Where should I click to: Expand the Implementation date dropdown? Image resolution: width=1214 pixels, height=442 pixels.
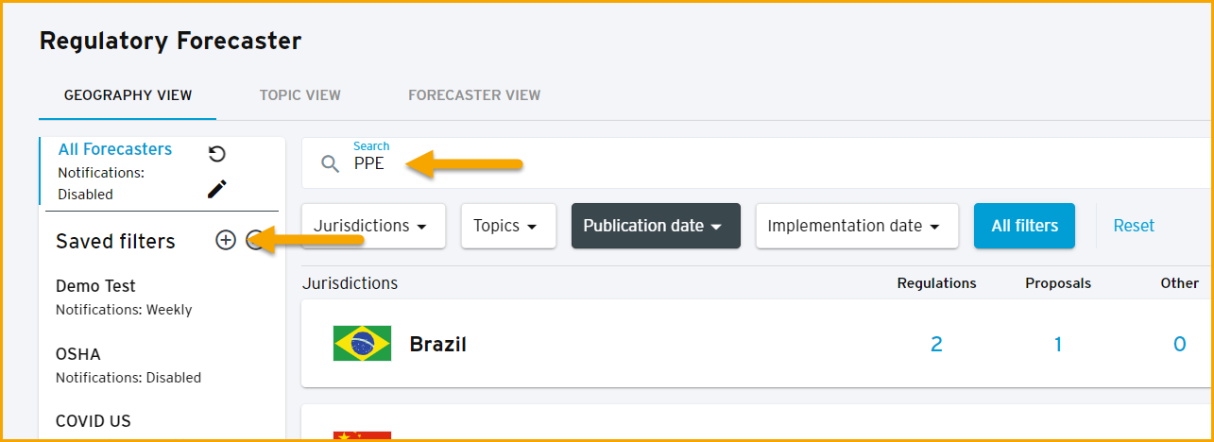[857, 226]
